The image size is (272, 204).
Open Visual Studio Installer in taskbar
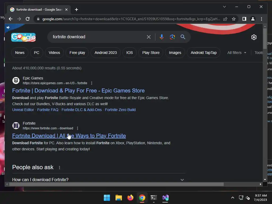click(x=165, y=198)
